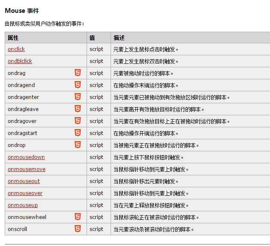
Task: Click the HTML5 icon in the ondragstart row
Action: (x=78, y=133)
